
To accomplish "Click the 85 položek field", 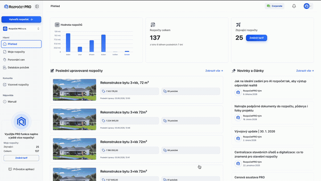I will pyautogui.click(x=191, y=91).
